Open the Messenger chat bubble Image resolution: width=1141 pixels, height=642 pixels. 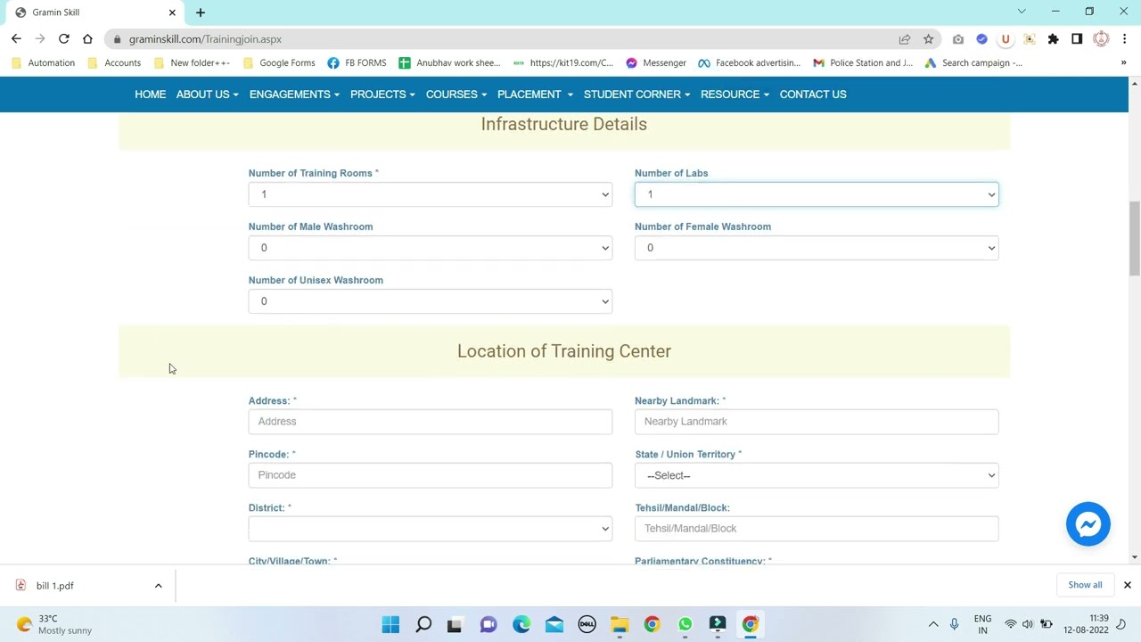(x=1088, y=524)
